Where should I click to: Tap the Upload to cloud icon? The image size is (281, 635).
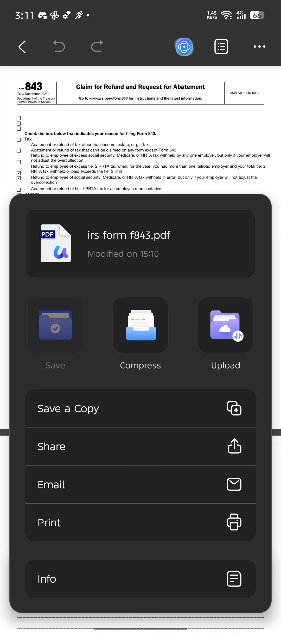(x=226, y=325)
